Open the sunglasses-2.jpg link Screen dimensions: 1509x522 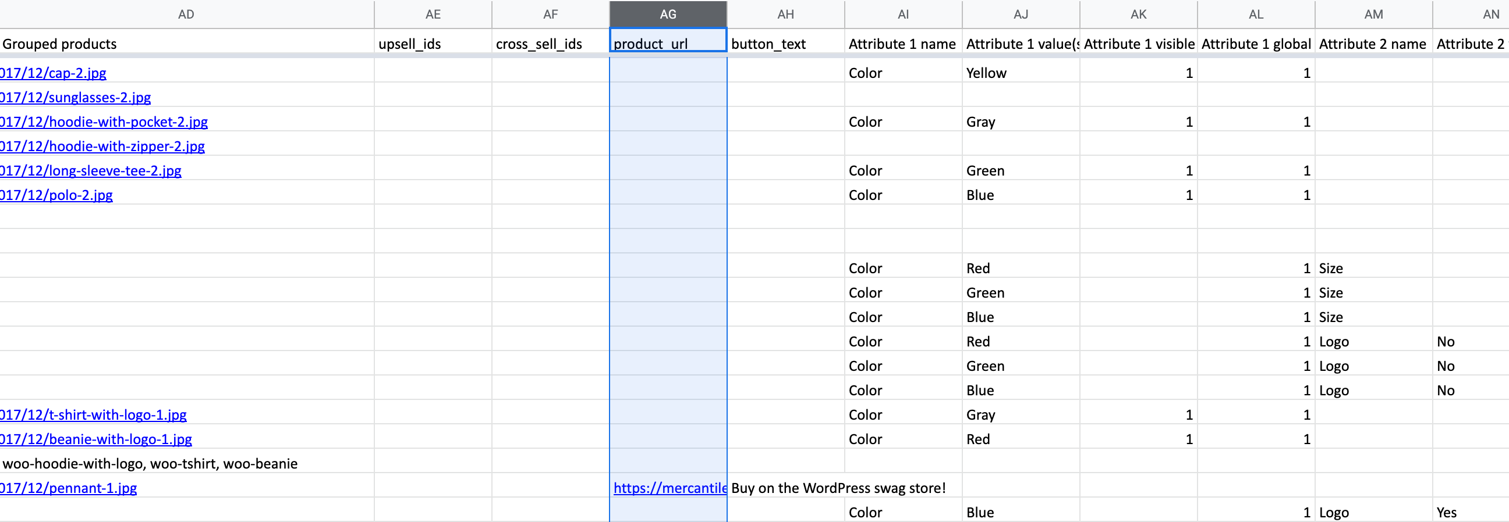(x=76, y=98)
